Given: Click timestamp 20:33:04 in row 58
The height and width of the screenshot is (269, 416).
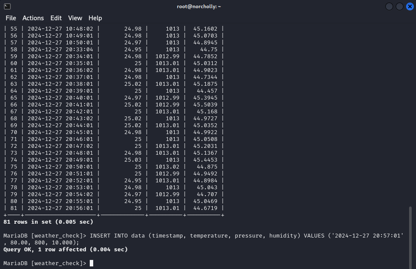Looking at the screenshot, I should pyautogui.click(x=60, y=50).
